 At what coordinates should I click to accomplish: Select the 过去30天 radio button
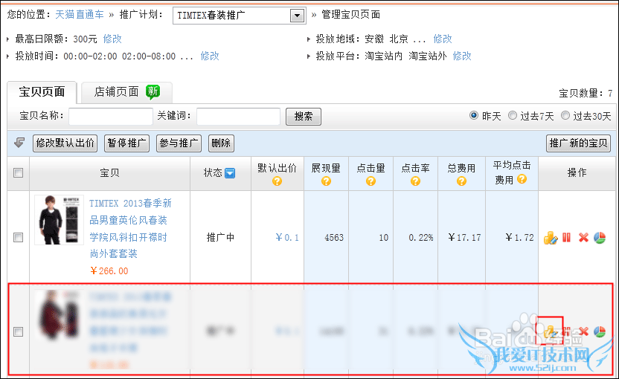(565, 115)
